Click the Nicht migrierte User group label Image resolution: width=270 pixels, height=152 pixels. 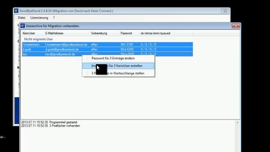(38, 39)
